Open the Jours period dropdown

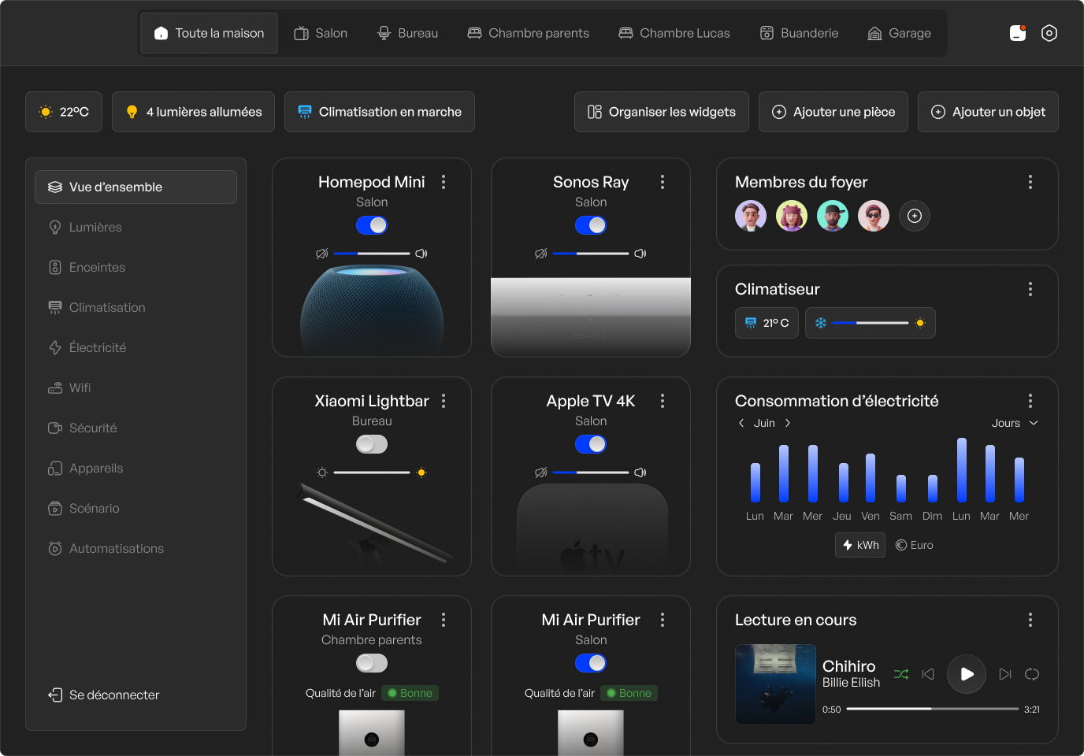(1015, 423)
